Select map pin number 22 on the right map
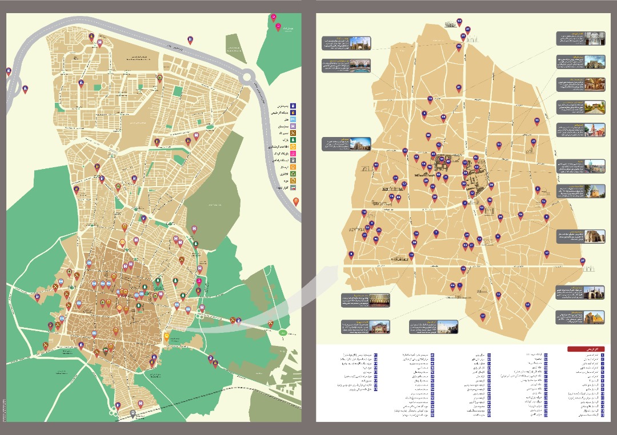This screenshot has width=617, height=435. 536,121
